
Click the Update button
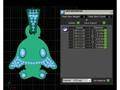[72, 23]
